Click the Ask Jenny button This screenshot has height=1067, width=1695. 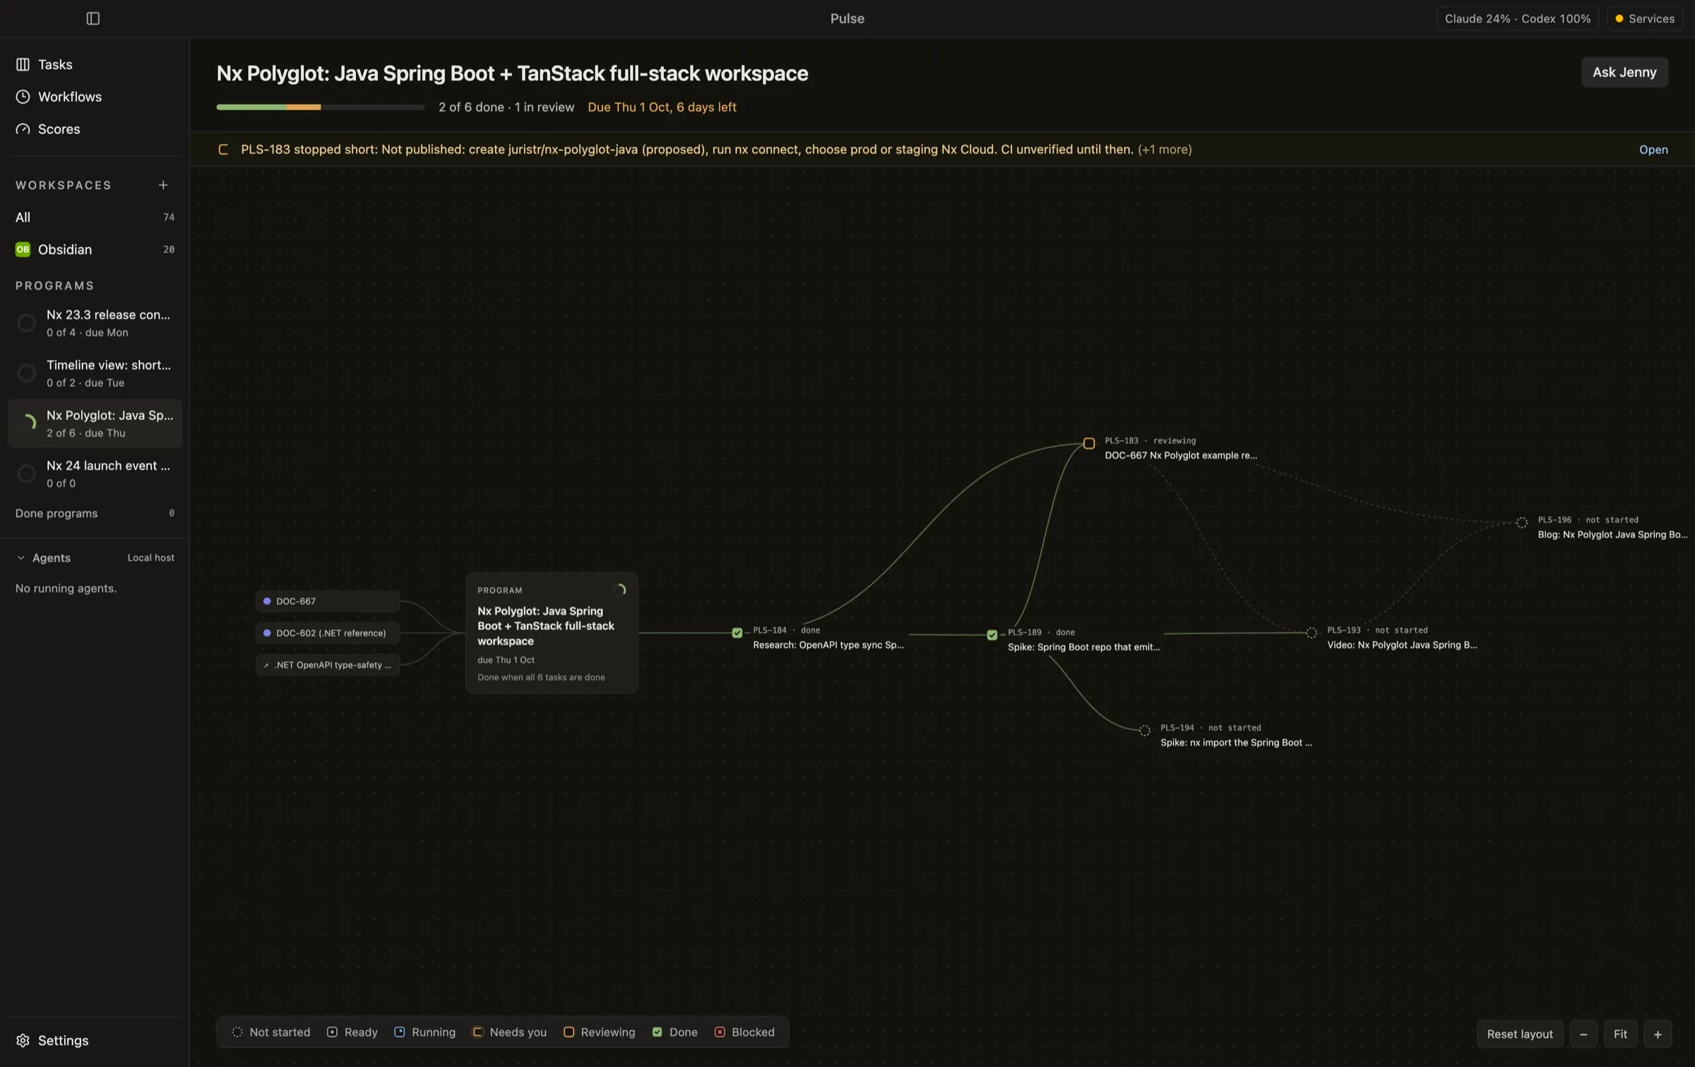tap(1624, 72)
